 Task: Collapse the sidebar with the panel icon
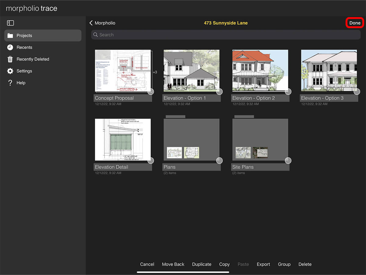pos(10,23)
